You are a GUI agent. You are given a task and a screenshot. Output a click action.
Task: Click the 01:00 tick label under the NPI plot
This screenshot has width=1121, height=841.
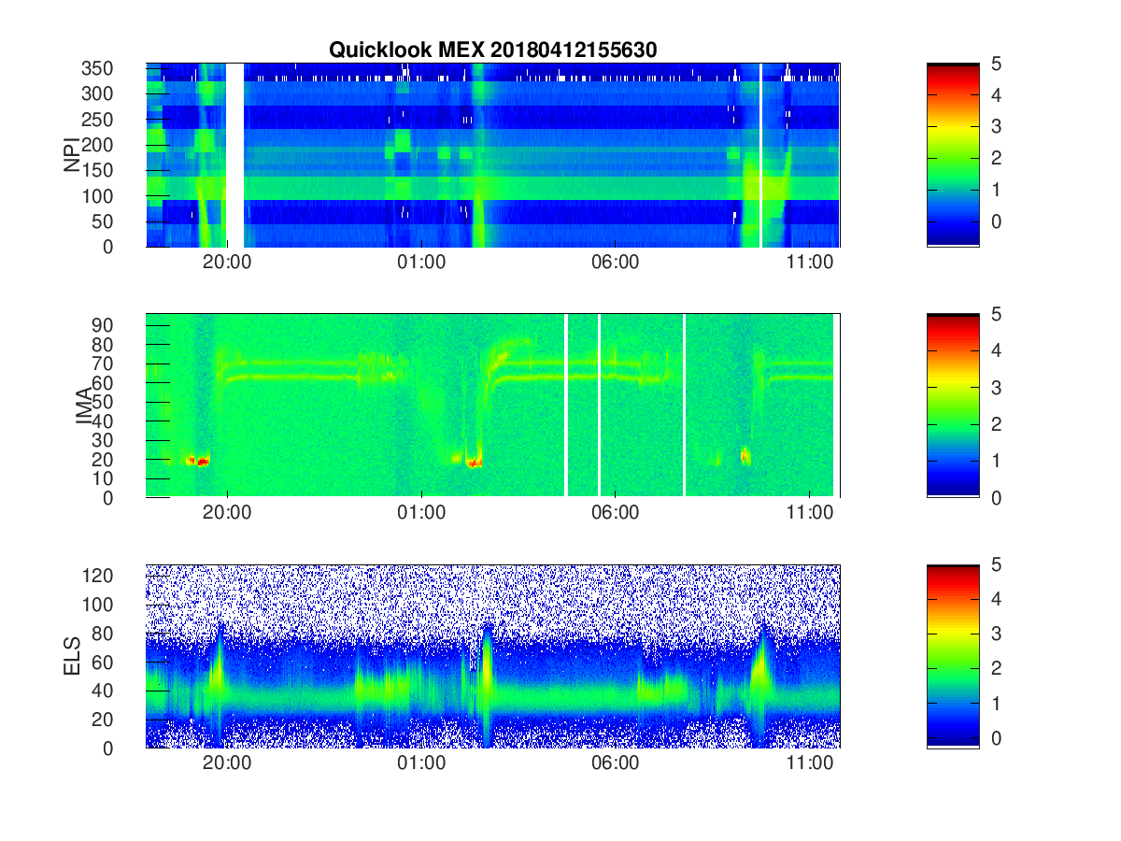pyautogui.click(x=421, y=264)
